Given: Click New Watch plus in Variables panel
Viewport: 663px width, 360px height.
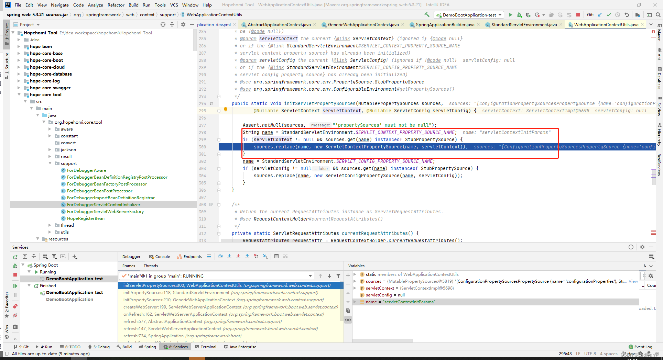Looking at the screenshot, I should (x=348, y=275).
